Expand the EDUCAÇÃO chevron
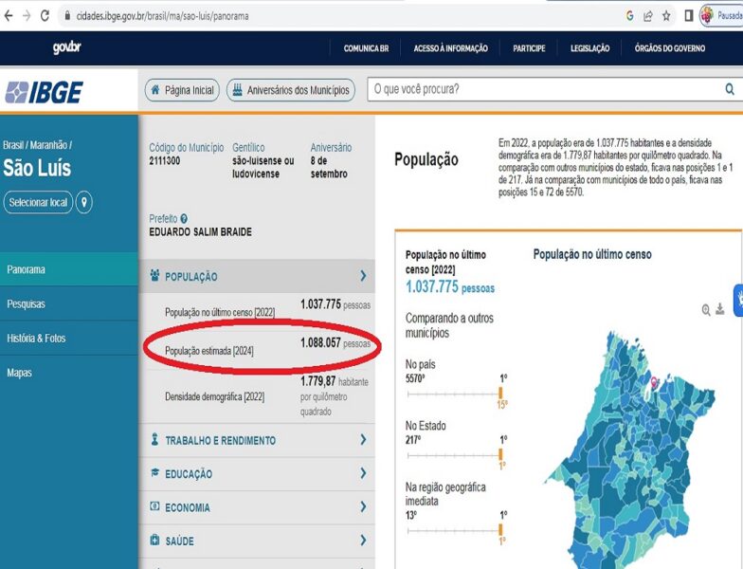This screenshot has height=569, width=743. [363, 473]
